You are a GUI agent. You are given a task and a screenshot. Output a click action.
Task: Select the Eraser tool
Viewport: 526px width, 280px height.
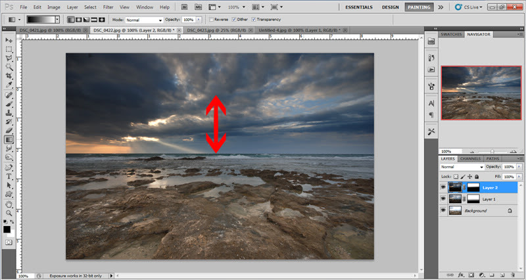coord(9,130)
